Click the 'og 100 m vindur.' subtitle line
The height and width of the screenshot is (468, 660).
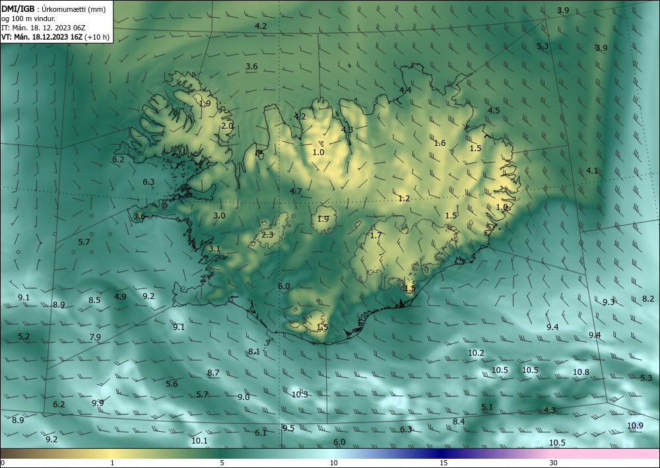[28, 18]
